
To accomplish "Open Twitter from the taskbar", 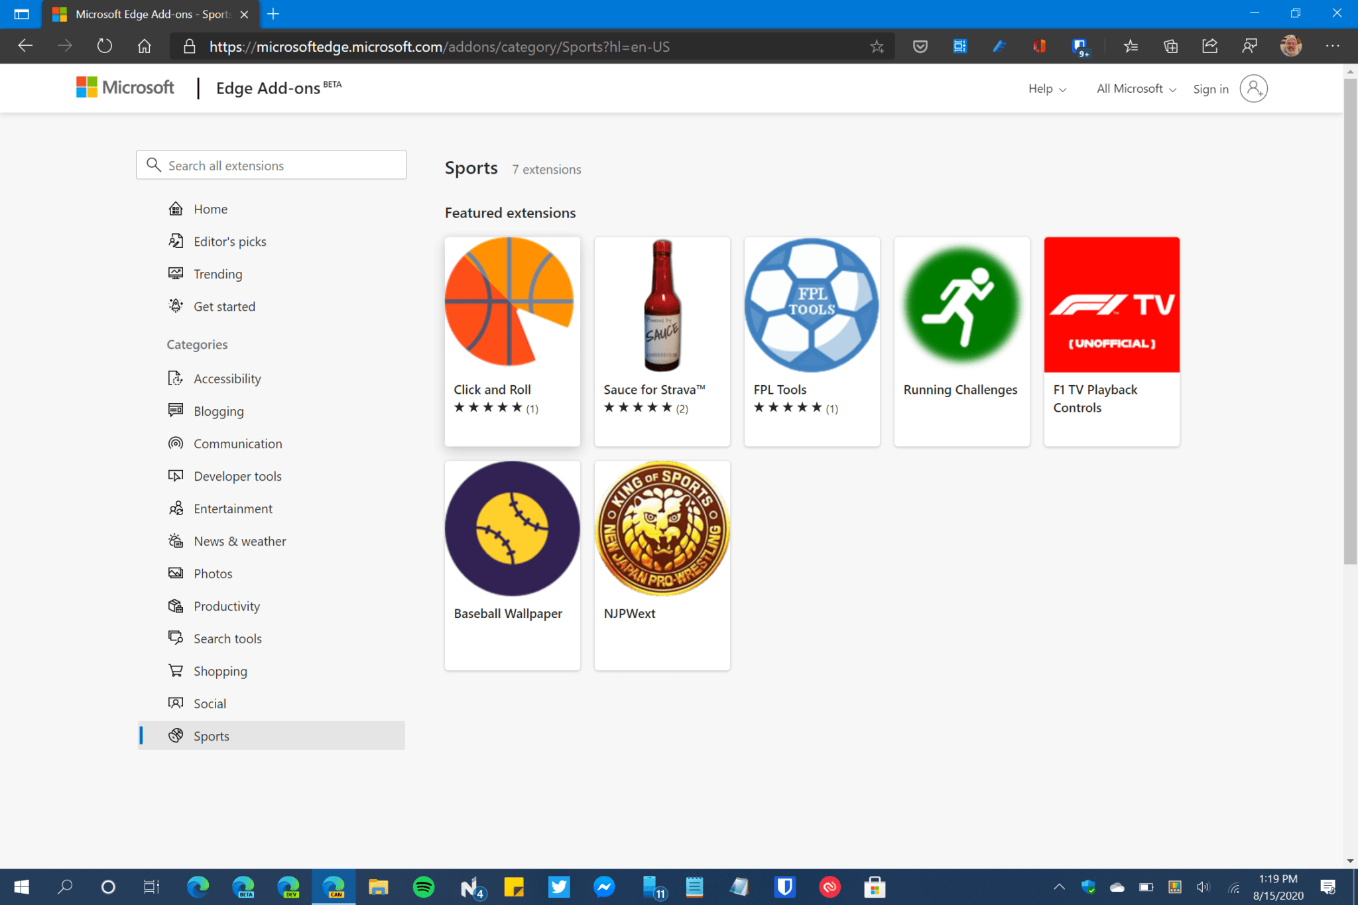I will click(x=559, y=887).
